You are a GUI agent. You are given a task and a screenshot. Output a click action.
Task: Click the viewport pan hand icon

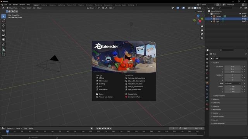point(202,31)
